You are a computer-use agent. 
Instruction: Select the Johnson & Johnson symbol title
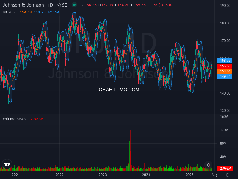coord(35,5)
